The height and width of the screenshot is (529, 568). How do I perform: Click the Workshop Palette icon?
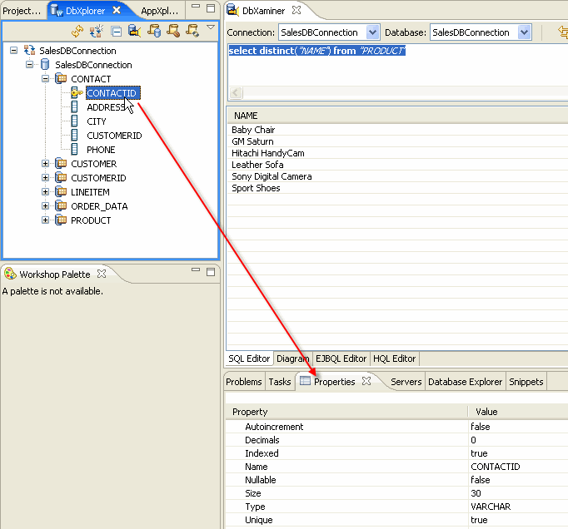[10, 274]
